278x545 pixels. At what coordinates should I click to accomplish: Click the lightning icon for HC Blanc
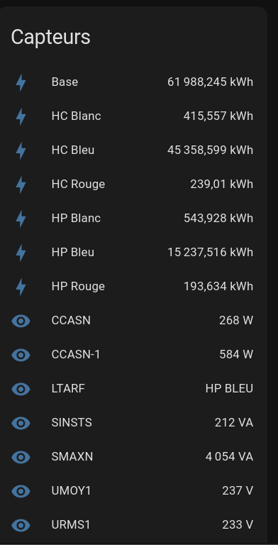21,116
